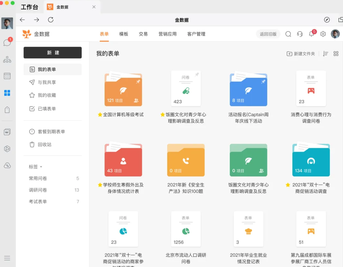Viewport: 343px width, 267px height.
Task: Open the hamburger menu at sidebar bottom
Action: click(7, 258)
